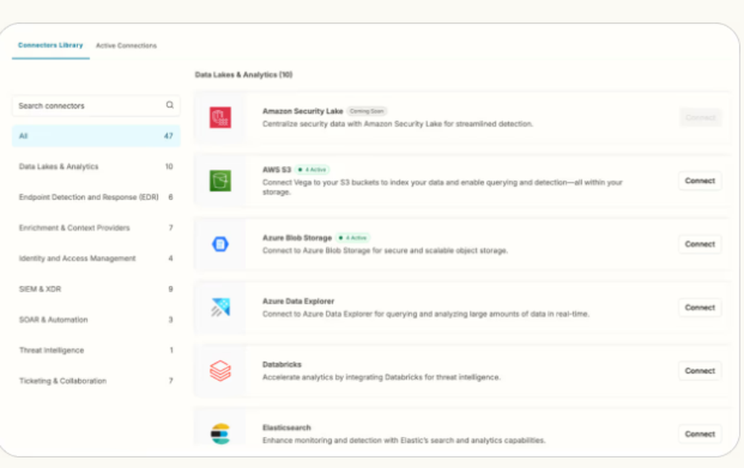Click the AWS S3 bucket icon

coord(220,181)
